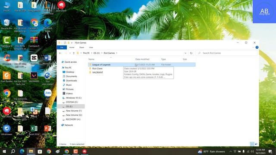Sort by the Date modified column
276x155 pixels.
142,59
